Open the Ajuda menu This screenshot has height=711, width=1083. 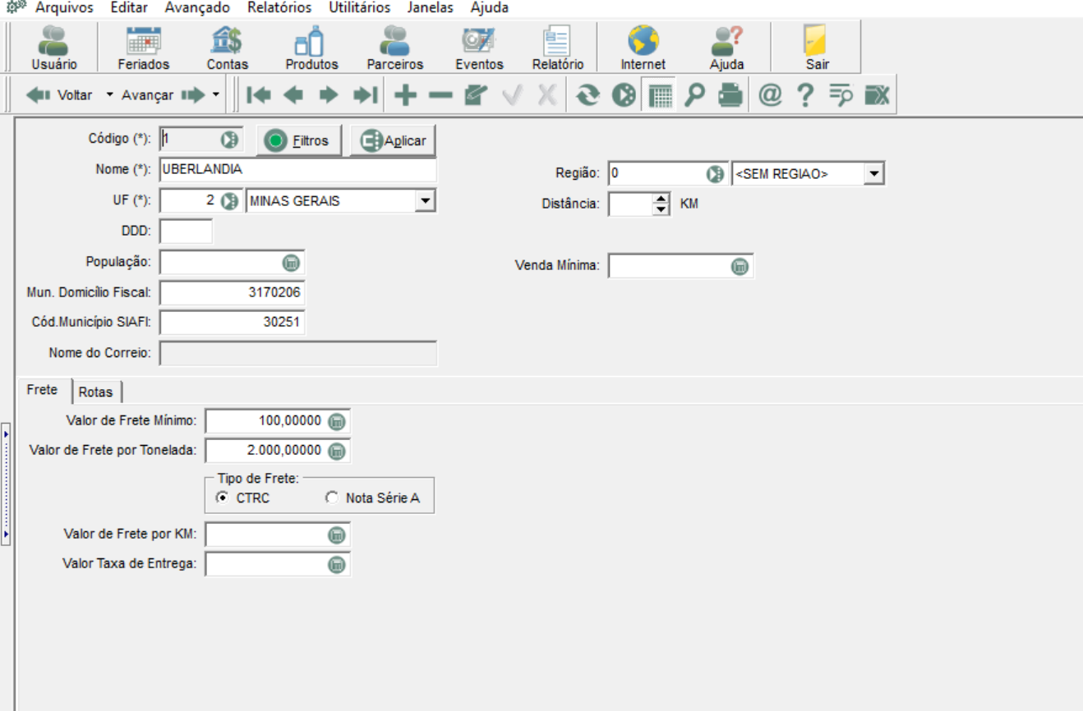(489, 7)
